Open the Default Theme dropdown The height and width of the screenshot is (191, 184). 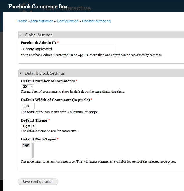click(29, 126)
